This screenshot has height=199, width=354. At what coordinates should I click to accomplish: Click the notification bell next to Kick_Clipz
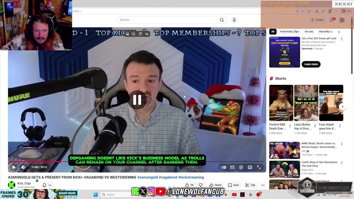pos(44,185)
